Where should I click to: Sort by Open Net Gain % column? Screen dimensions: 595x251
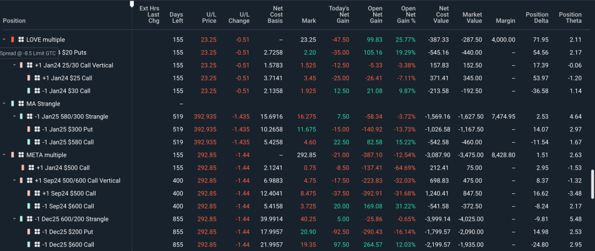408,15
